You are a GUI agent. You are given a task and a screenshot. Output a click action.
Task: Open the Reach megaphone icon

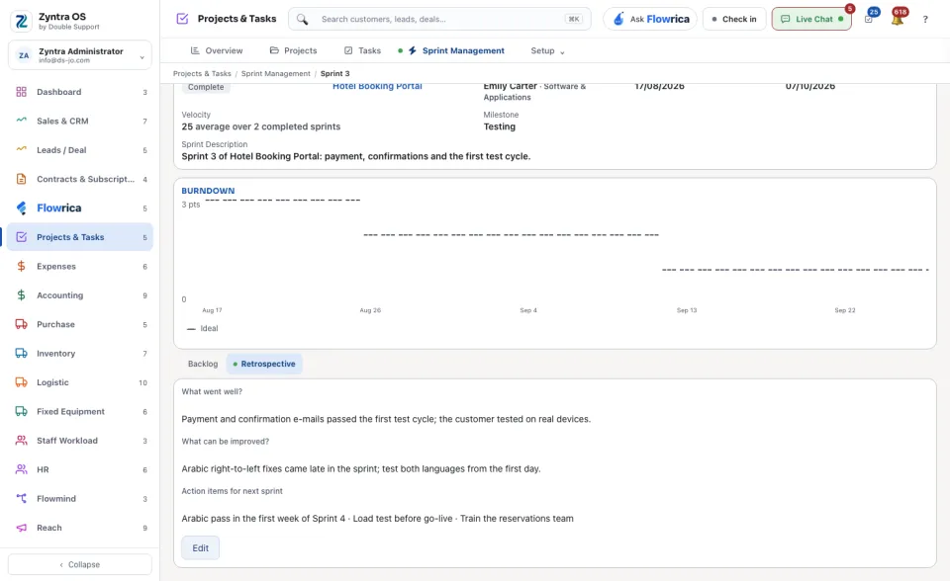click(21, 528)
